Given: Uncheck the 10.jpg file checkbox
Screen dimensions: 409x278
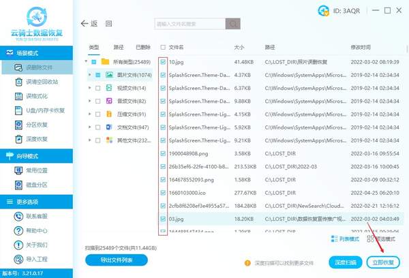Looking at the screenshot, I should (163, 62).
